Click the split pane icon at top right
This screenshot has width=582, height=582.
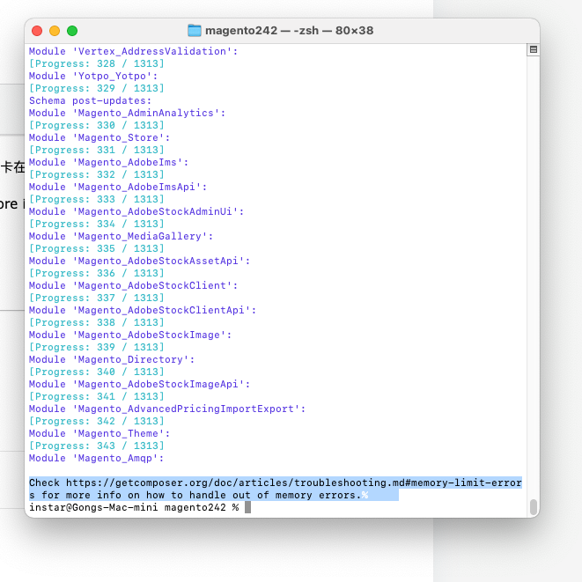[533, 50]
